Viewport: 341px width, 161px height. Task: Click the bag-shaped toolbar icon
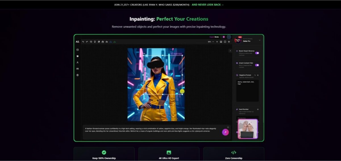[103, 42]
